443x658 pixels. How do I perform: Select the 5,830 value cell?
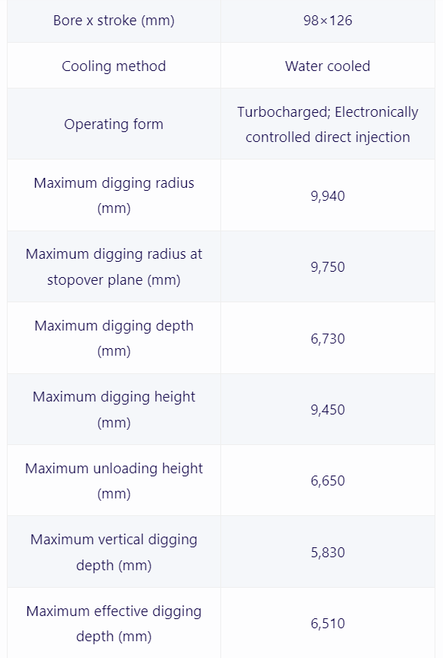tap(328, 552)
